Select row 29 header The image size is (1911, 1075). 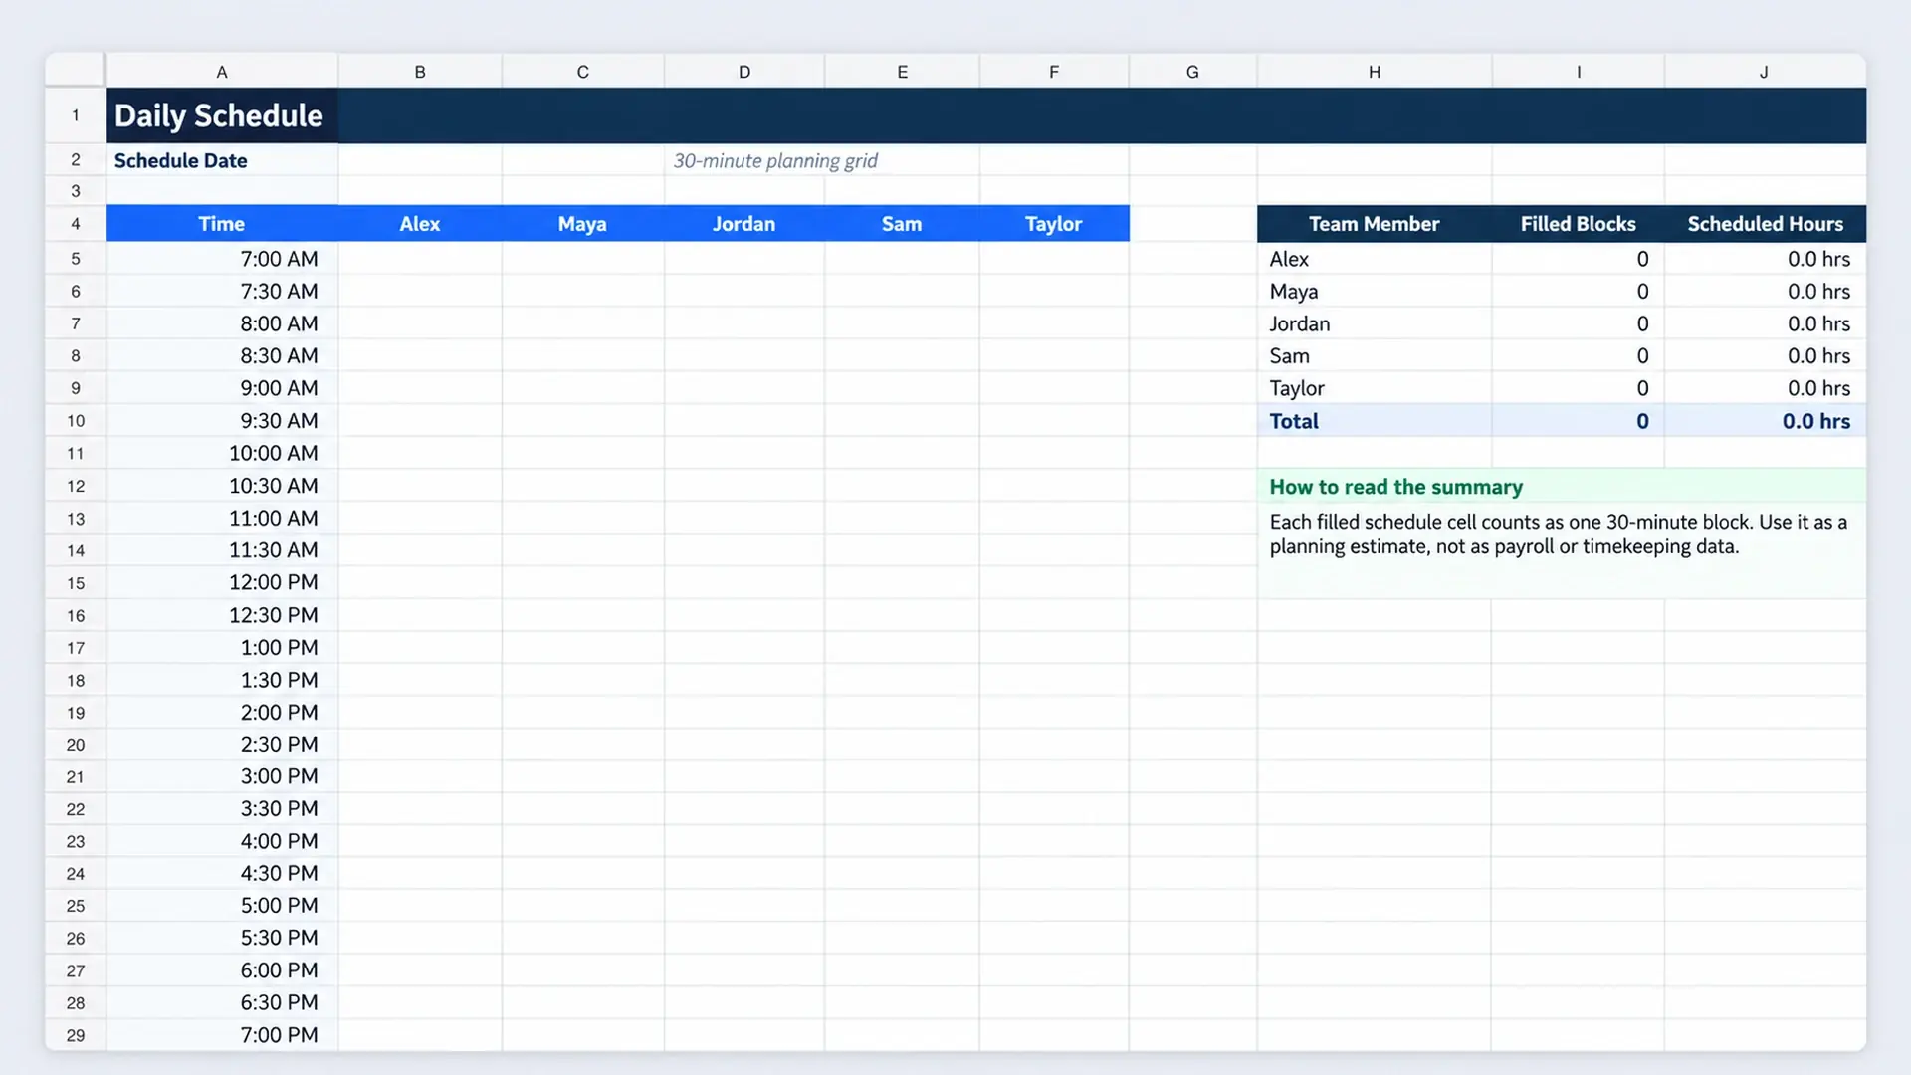pos(76,1035)
